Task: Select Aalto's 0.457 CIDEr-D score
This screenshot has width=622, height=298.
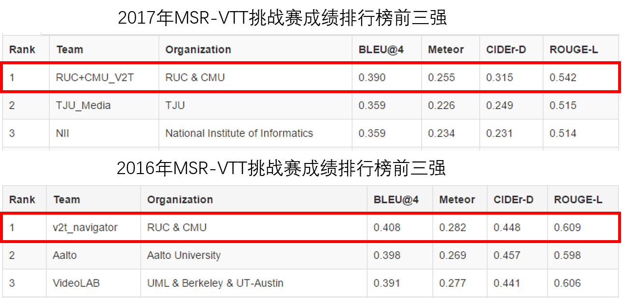Action: tap(507, 255)
